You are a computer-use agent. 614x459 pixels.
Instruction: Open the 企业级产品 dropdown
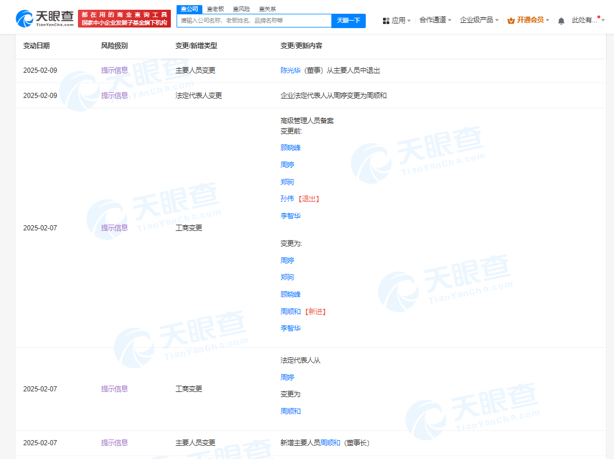coord(477,19)
